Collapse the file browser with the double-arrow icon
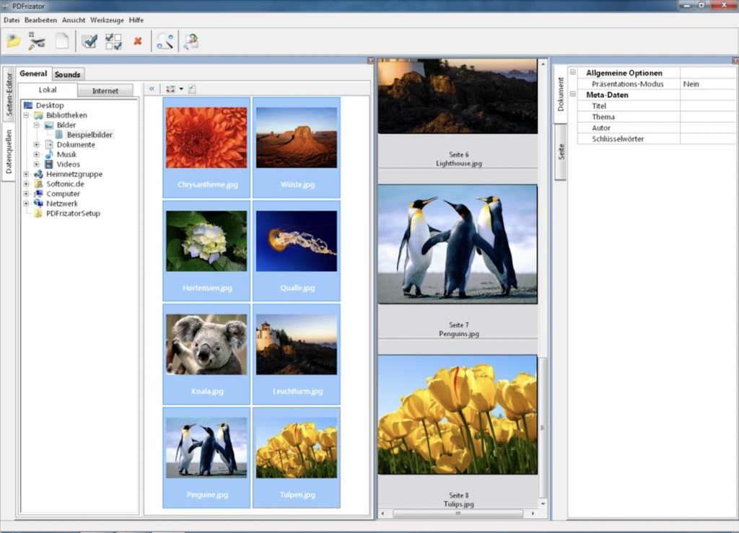Image resolution: width=739 pixels, height=533 pixels. pos(152,88)
